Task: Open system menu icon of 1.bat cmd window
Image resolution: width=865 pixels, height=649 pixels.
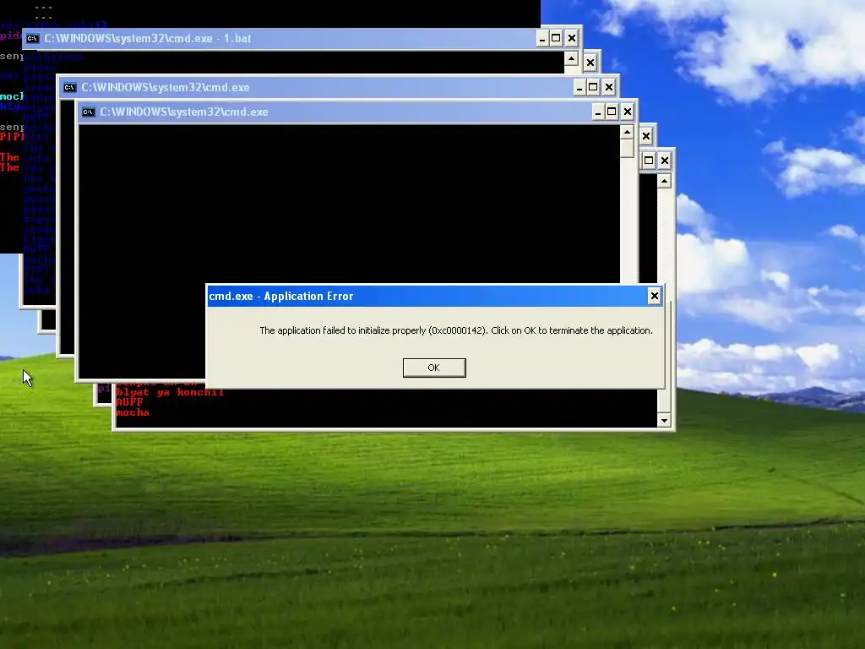Action: click(33, 38)
